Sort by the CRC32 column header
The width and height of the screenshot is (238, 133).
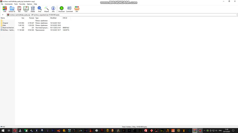pos(66,18)
